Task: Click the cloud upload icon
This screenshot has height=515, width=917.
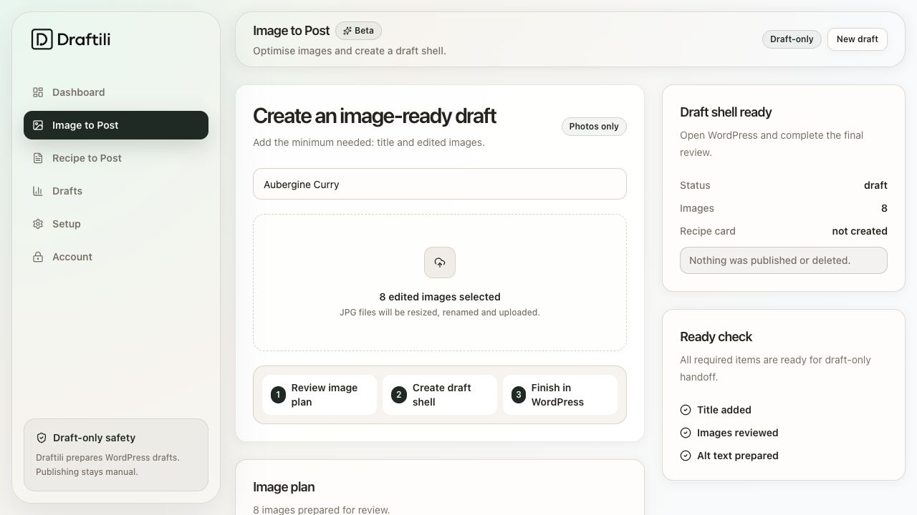Action: coord(440,263)
